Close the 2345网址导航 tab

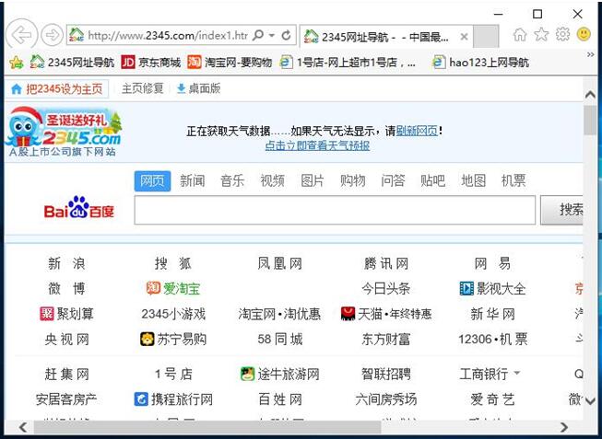click(x=464, y=37)
